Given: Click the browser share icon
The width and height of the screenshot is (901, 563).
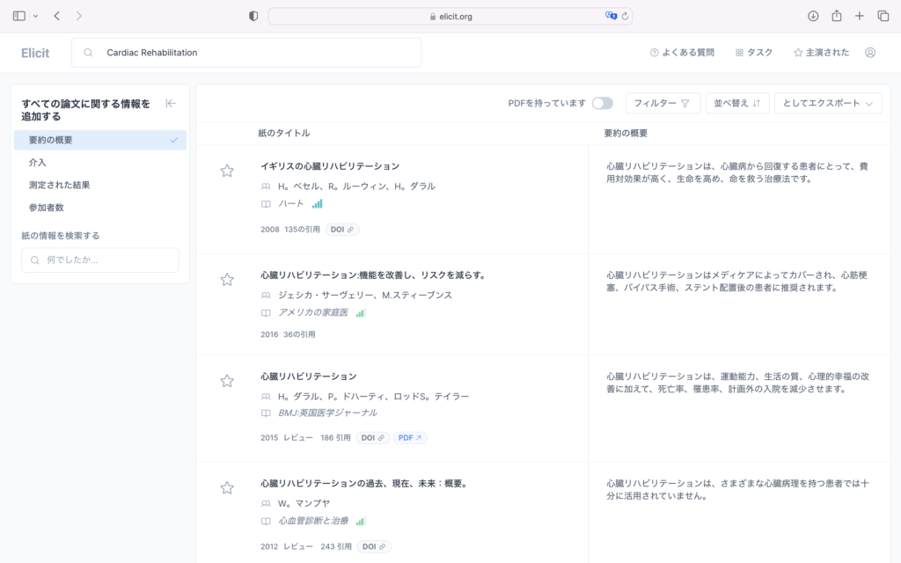Looking at the screenshot, I should click(x=838, y=15).
